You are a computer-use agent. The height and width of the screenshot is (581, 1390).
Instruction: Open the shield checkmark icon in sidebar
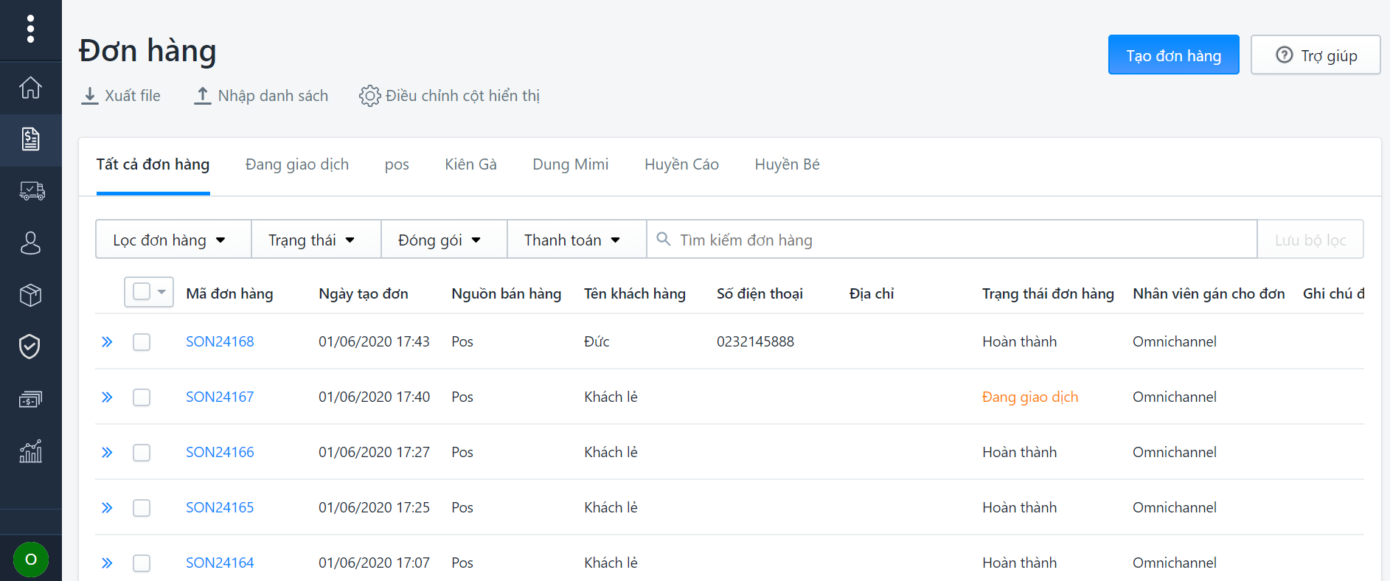(29, 347)
